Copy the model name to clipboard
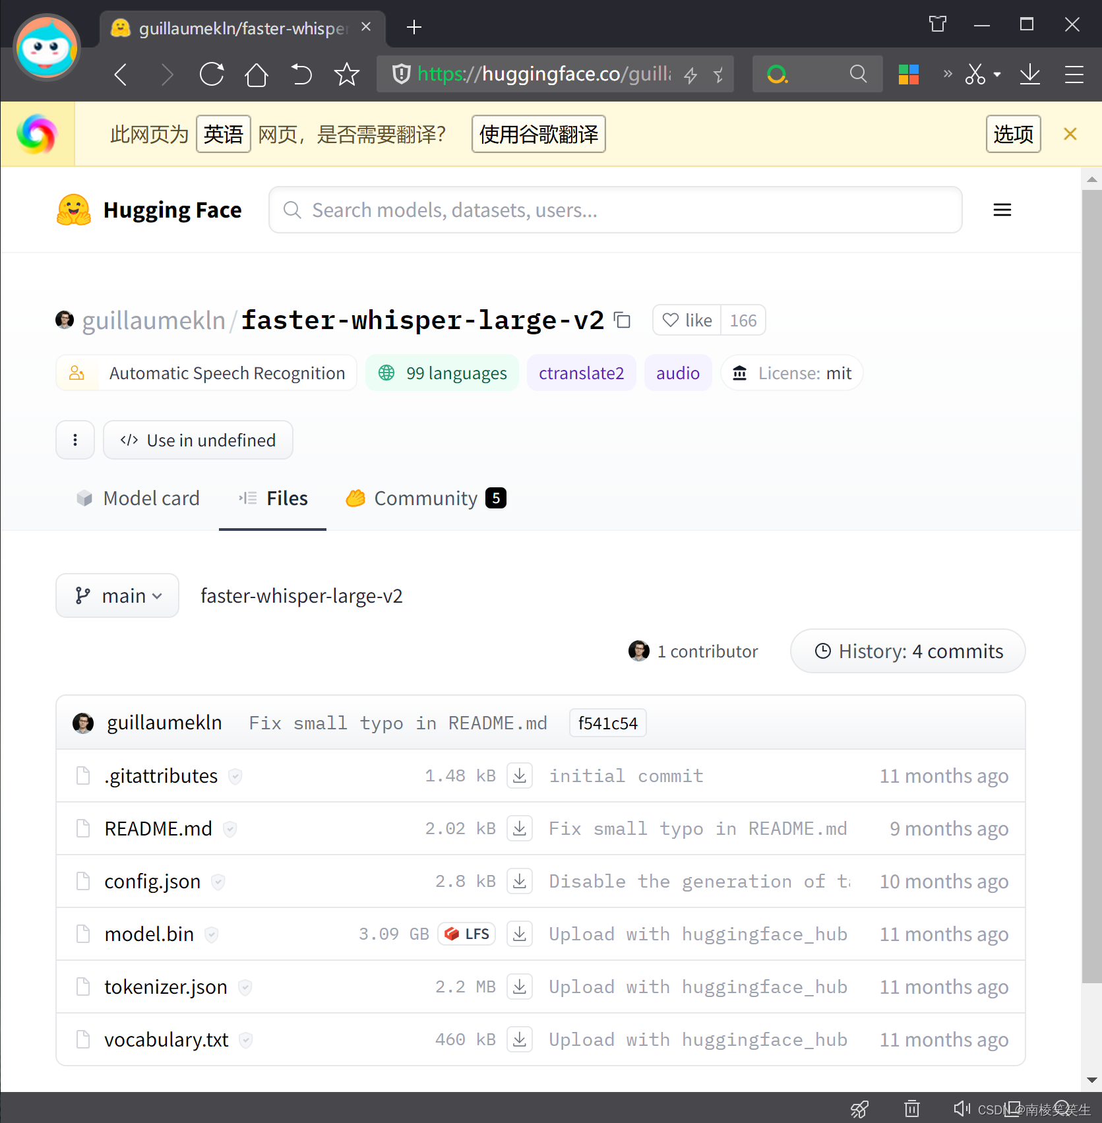 [x=623, y=320]
